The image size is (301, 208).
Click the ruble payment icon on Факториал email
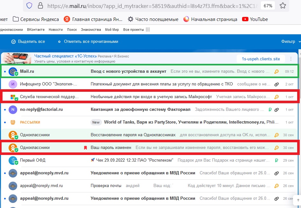tap(270, 110)
